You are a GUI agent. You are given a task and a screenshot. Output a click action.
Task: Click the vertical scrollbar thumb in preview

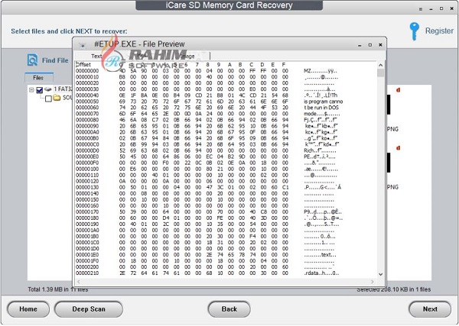pyautogui.click(x=380, y=73)
